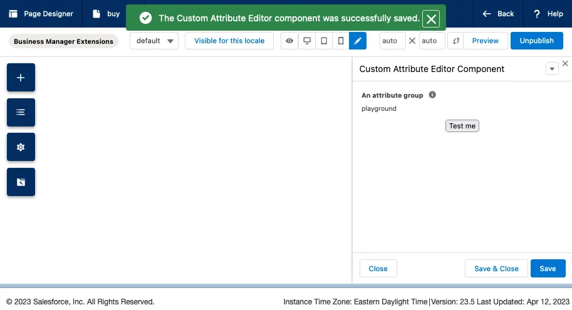Toggle Visible for this locale
Screen dimensions: 572x310
point(229,41)
